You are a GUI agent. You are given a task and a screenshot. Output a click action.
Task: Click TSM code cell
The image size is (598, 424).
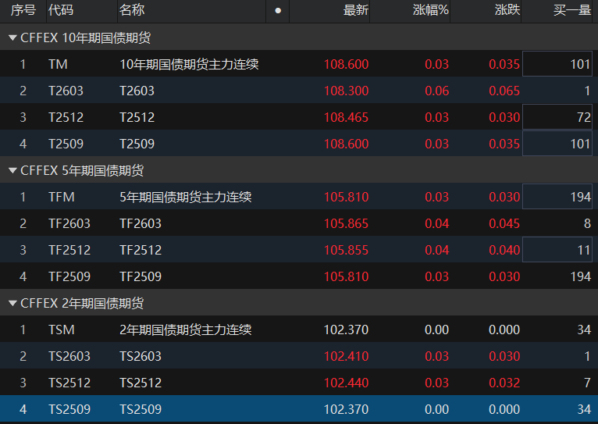coord(62,330)
